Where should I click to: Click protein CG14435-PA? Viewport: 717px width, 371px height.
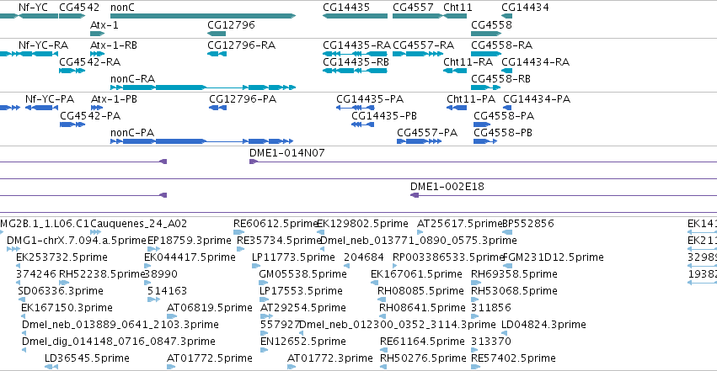tap(356, 107)
